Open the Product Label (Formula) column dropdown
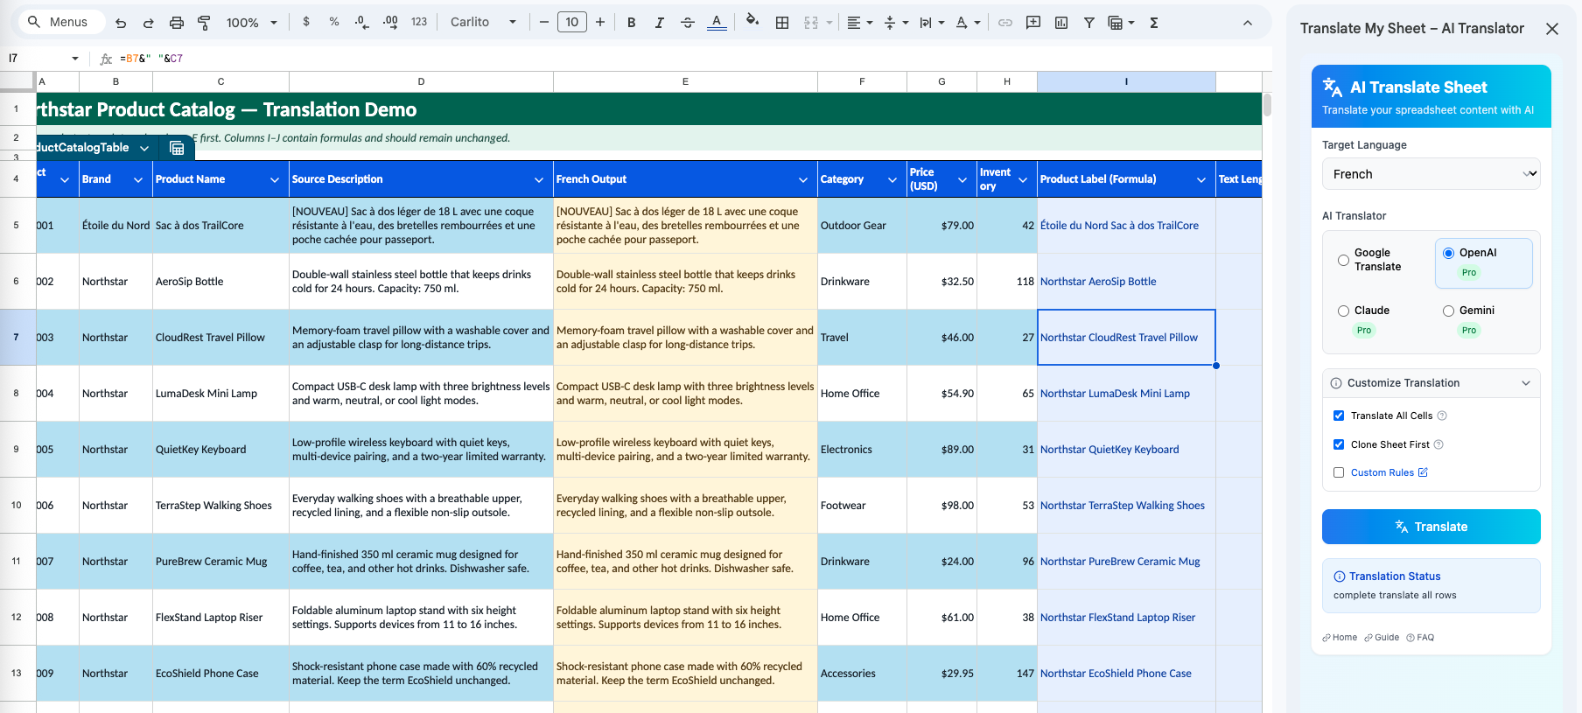Image resolution: width=1582 pixels, height=713 pixels. [x=1201, y=179]
